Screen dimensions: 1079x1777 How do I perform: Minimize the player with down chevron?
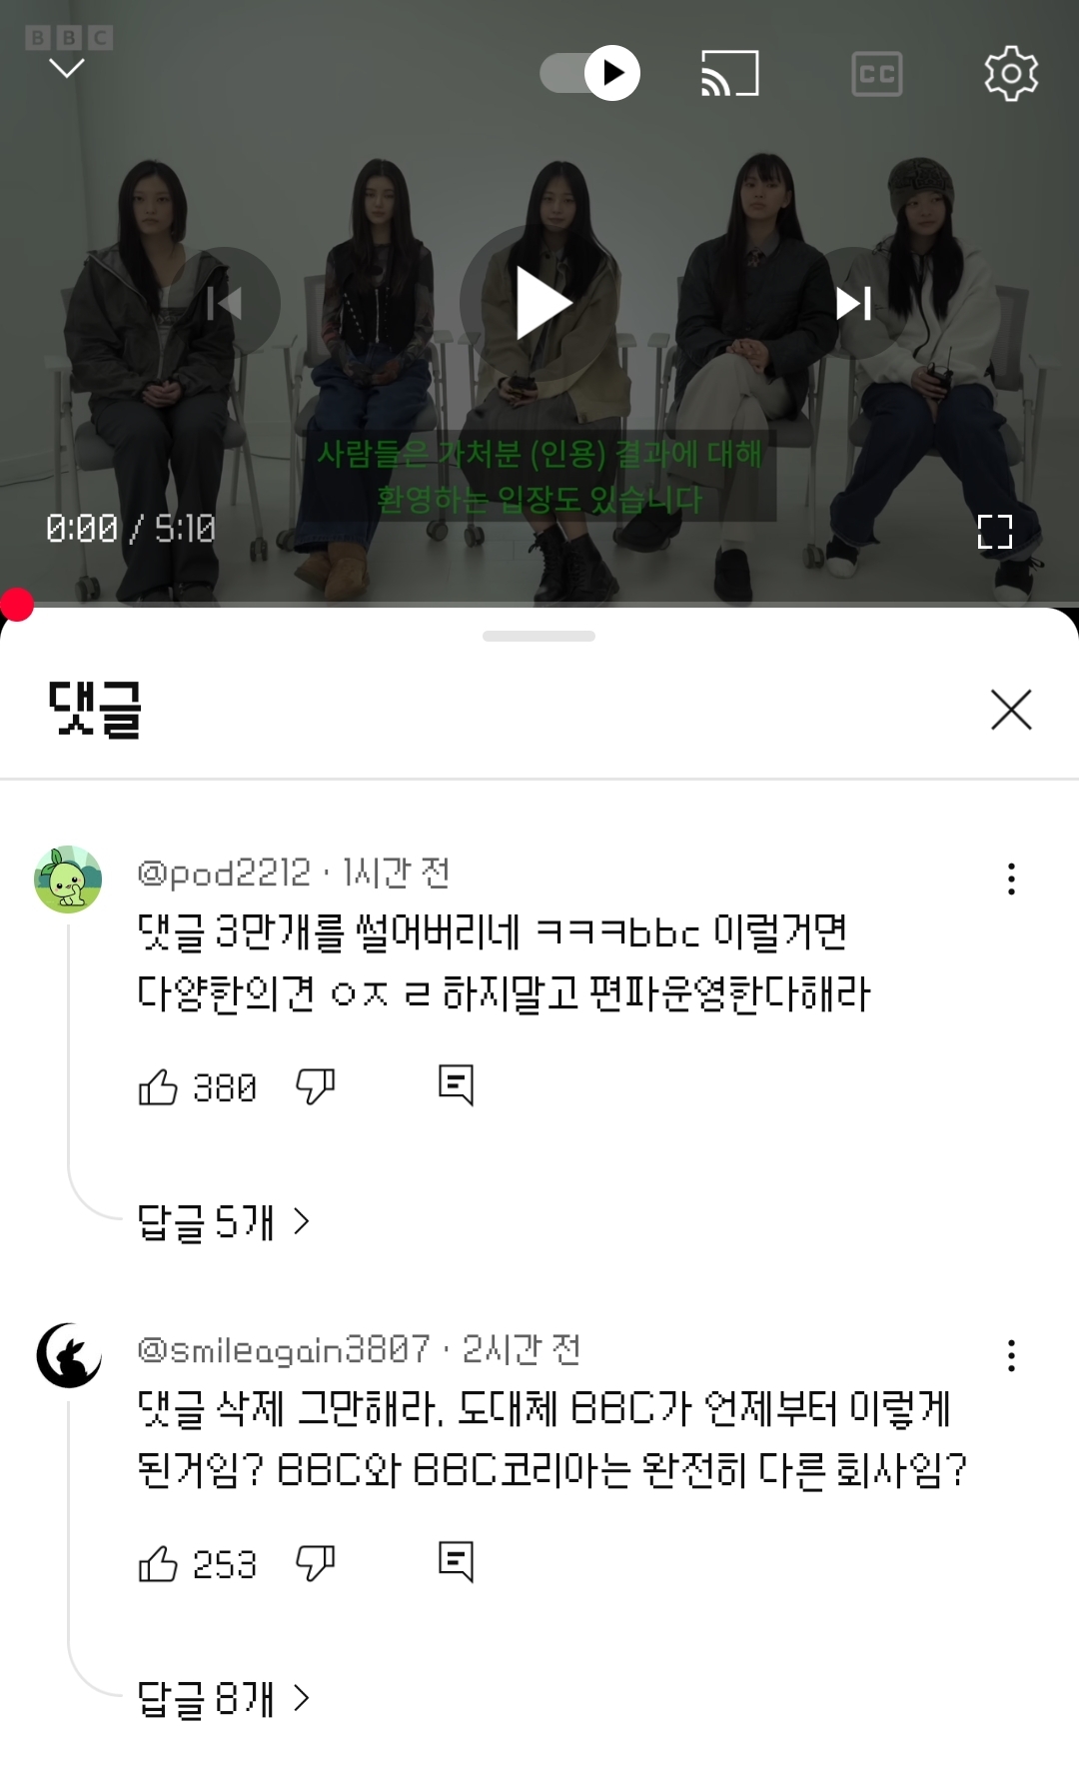pyautogui.click(x=67, y=69)
